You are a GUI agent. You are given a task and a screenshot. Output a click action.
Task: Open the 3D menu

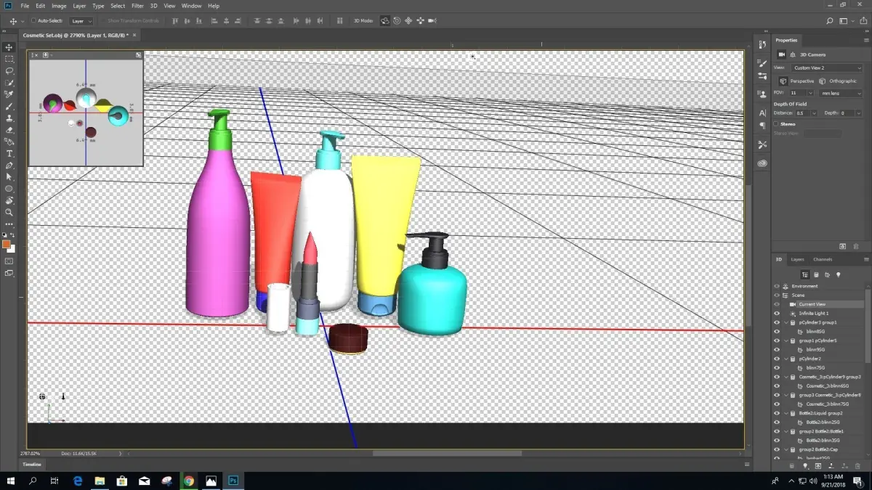154,6
